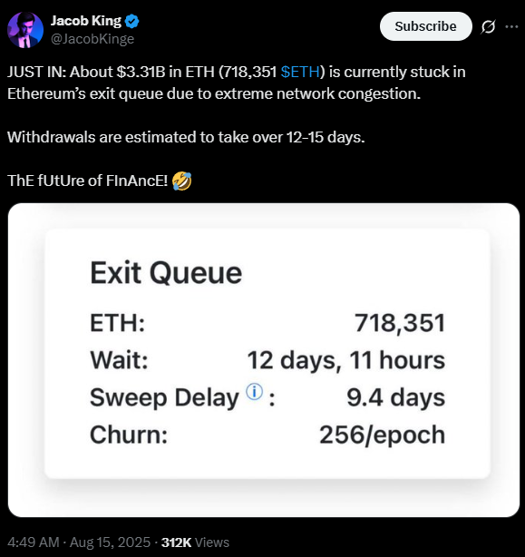Open the three-dot more options menu

(511, 26)
